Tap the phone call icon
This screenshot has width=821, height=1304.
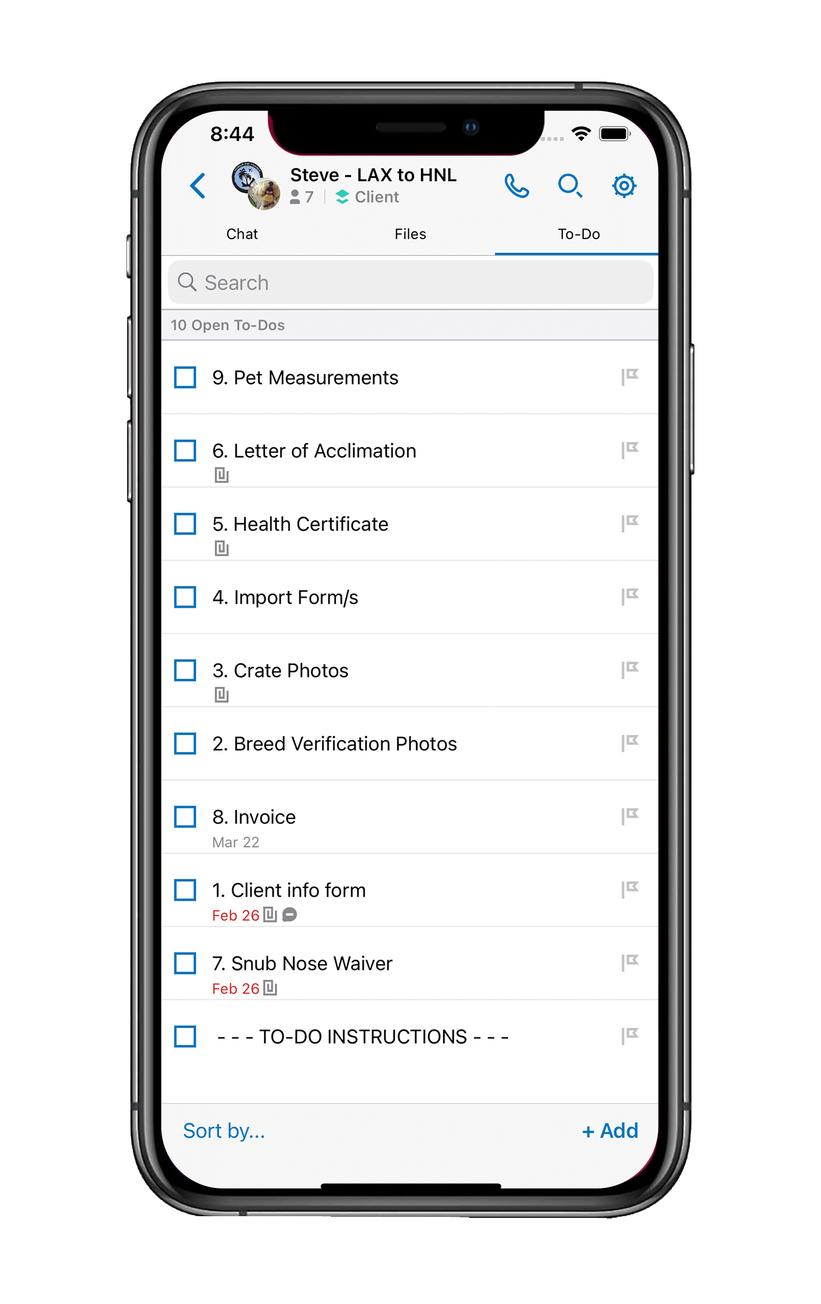[x=516, y=186]
